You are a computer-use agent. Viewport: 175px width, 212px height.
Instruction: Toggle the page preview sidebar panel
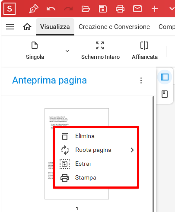tap(165, 77)
